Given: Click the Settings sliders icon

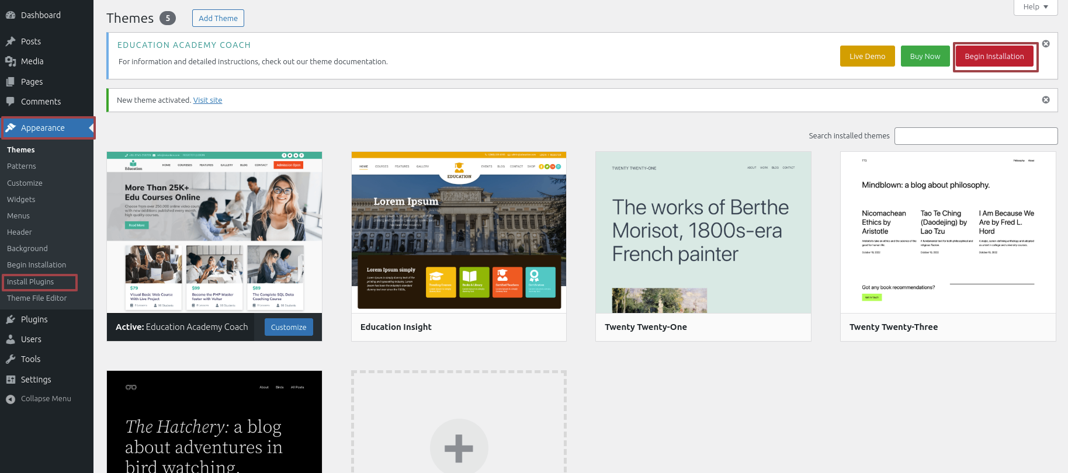Looking at the screenshot, I should (x=11, y=380).
